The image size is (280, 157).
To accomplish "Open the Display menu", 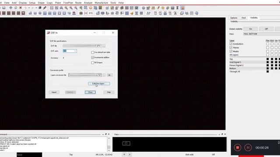I will click(x=23, y=3).
